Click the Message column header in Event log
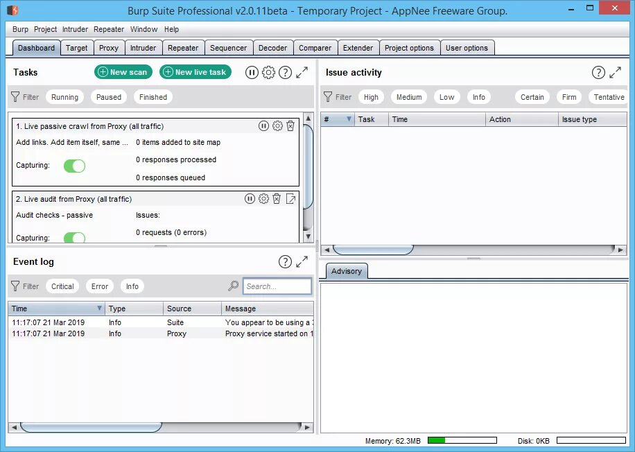 coord(268,308)
